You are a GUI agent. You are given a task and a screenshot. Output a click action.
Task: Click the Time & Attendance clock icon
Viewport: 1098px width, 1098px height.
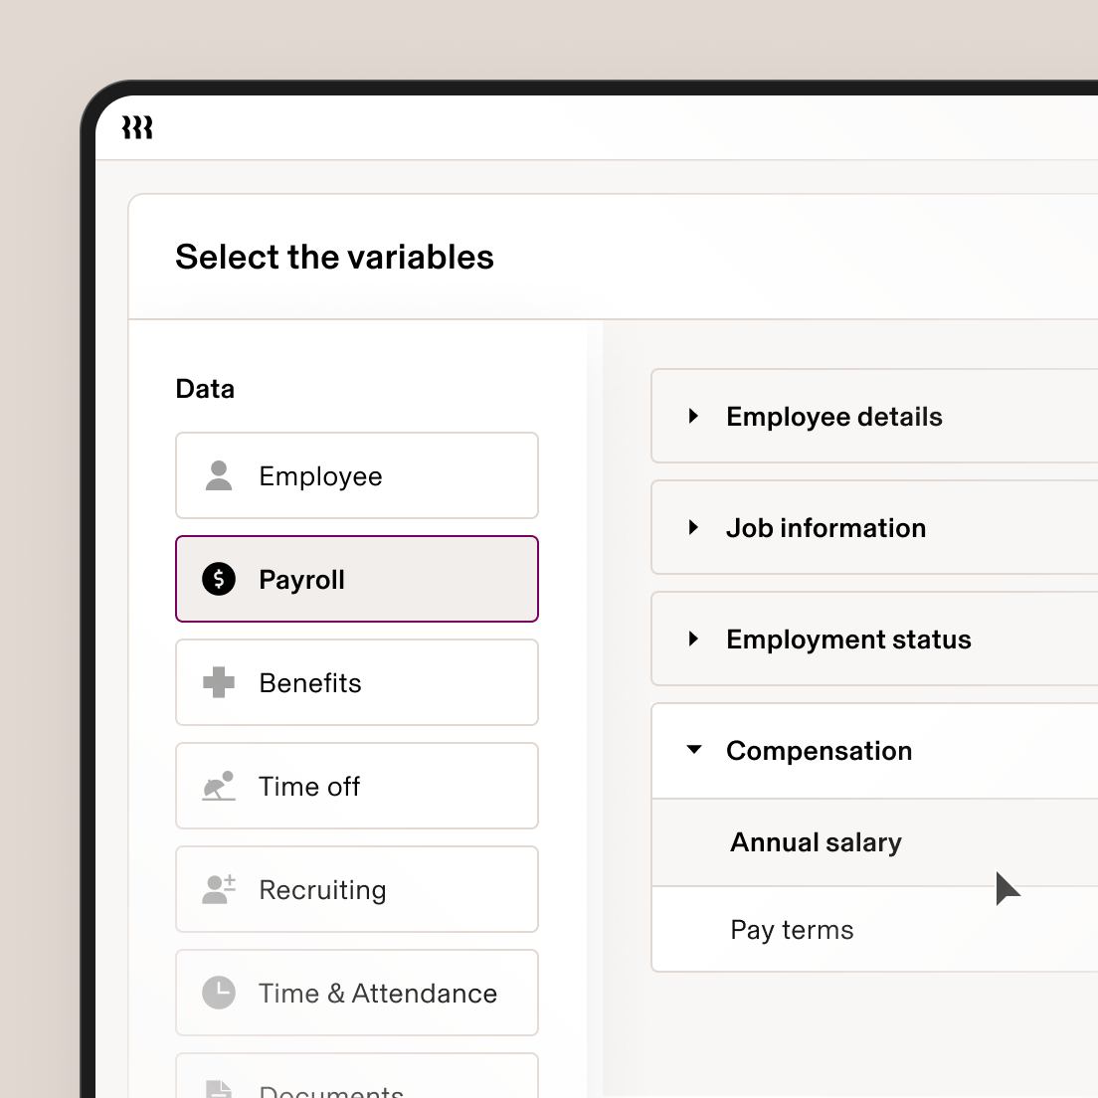[x=218, y=993]
